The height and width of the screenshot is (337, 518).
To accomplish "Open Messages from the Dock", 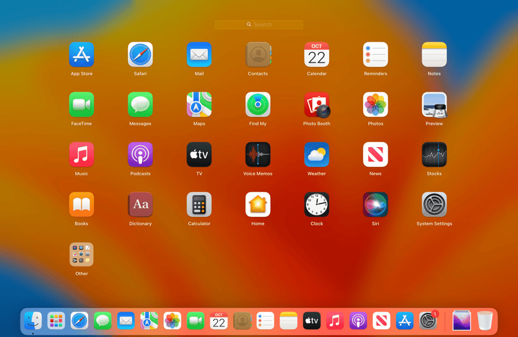I will 103,321.
